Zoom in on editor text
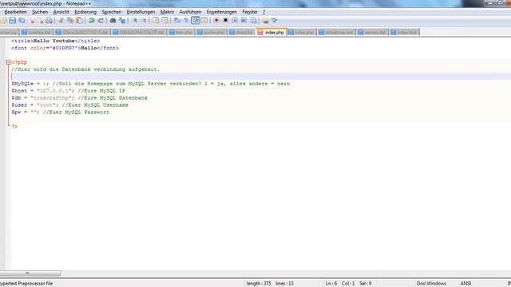This screenshot has width=511, height=287. click(x=135, y=21)
